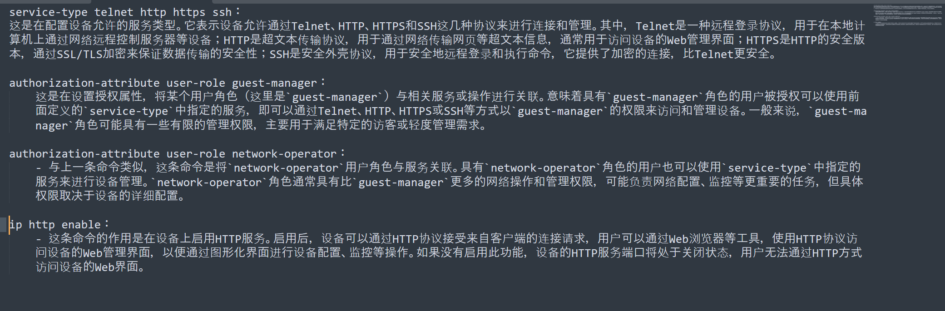Click the 'user-role guest-manager' heading line
The image size is (945, 311).
click(x=167, y=83)
